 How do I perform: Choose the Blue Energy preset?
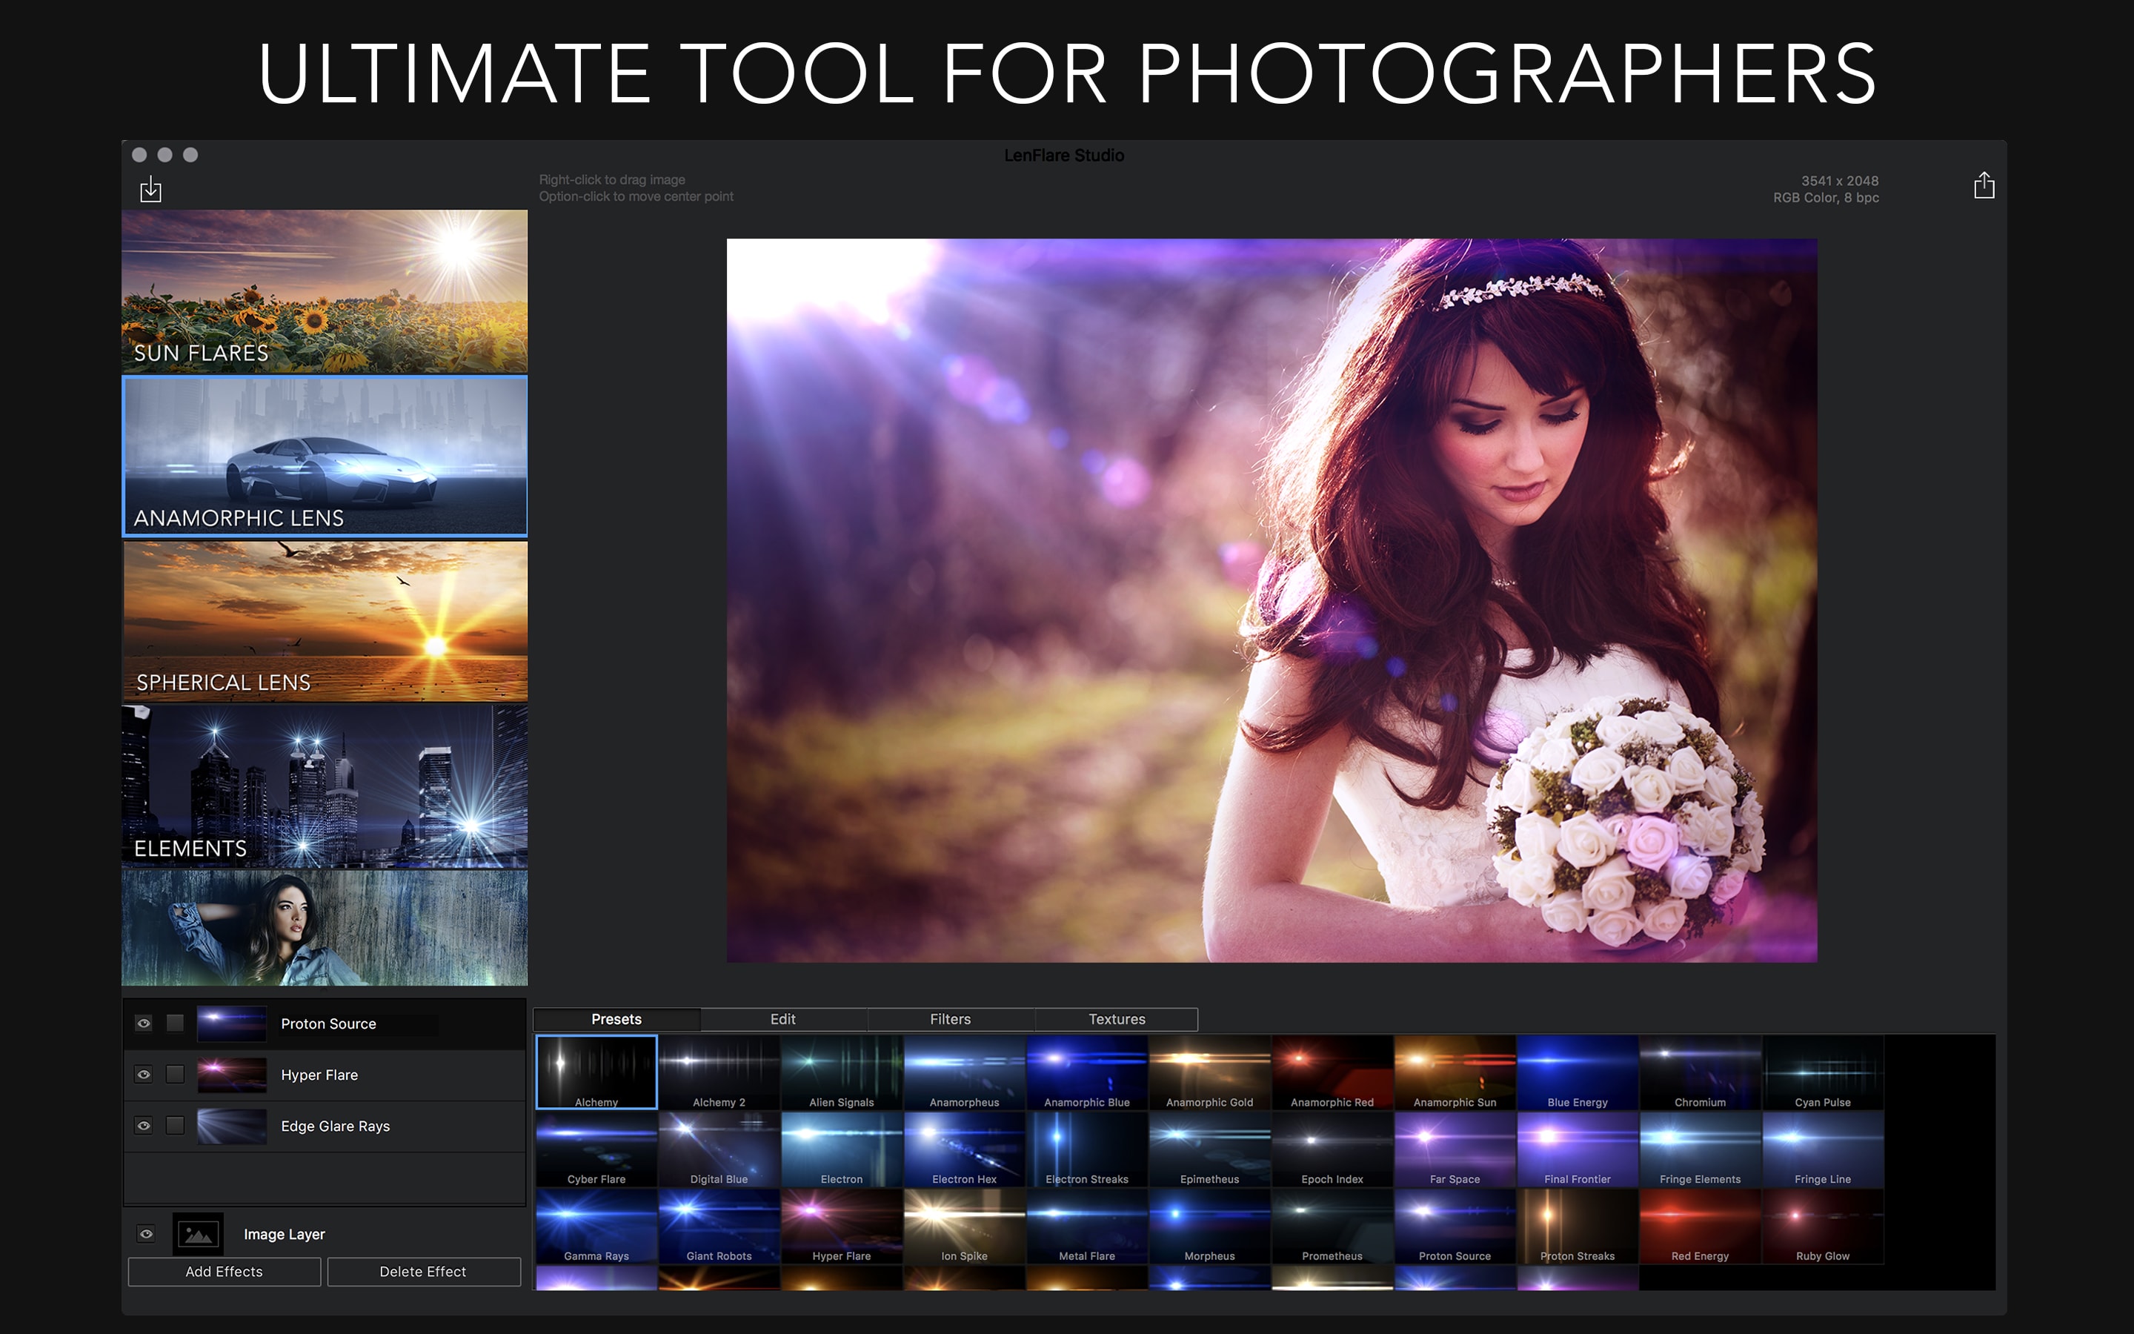click(1577, 1072)
